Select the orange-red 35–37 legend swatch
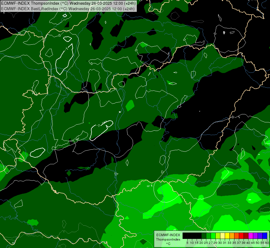 coord(237,236)
